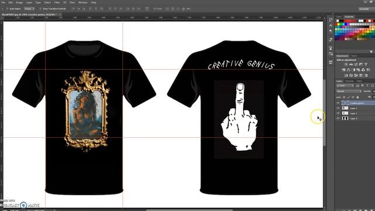Open the File menu
The image size is (375, 211).
[x=4, y=2]
